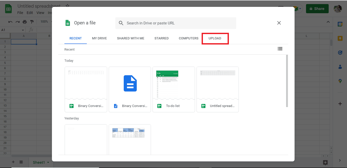Click the Share button

pyautogui.click(x=317, y=8)
